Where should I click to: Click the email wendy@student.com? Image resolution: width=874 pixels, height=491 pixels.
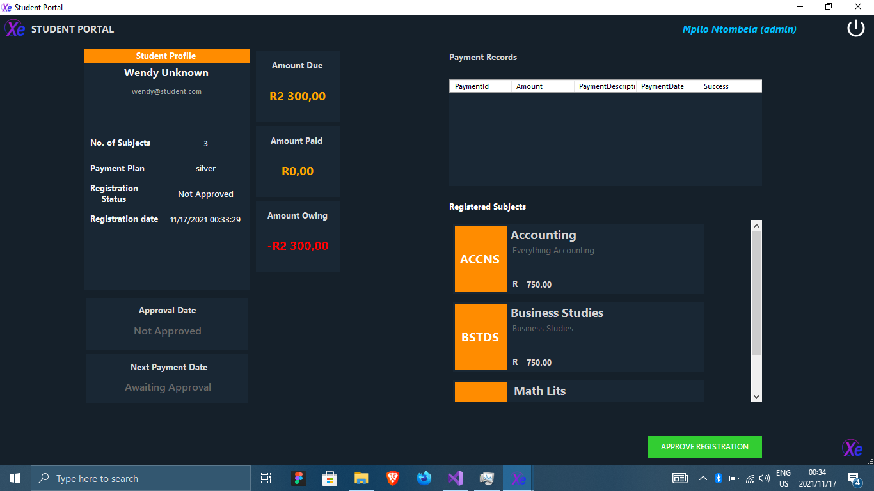pos(166,91)
